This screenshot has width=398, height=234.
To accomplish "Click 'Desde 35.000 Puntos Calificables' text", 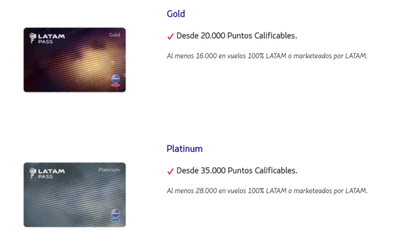I will 237,170.
